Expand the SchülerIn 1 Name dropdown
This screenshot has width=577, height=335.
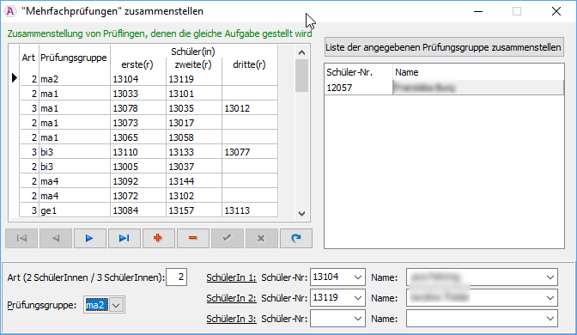550,277
